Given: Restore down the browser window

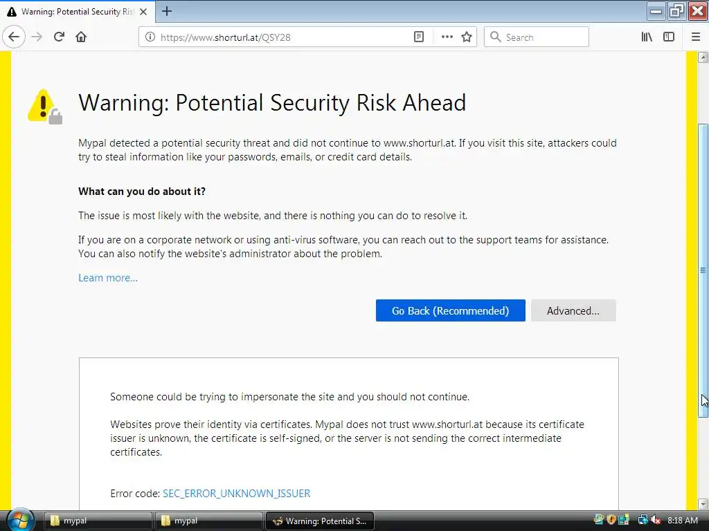Looking at the screenshot, I should pos(676,11).
